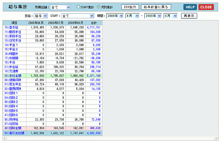Click the 20:支給金額 row link
This screenshot has width=221, height=143.
[13, 76]
